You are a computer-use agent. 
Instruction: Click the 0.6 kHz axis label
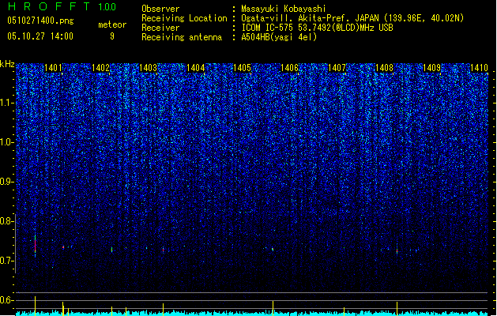tap(6, 300)
